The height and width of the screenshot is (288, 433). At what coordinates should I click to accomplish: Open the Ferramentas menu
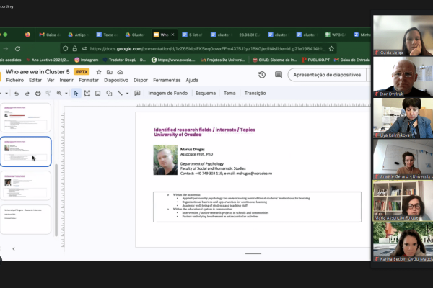(167, 80)
